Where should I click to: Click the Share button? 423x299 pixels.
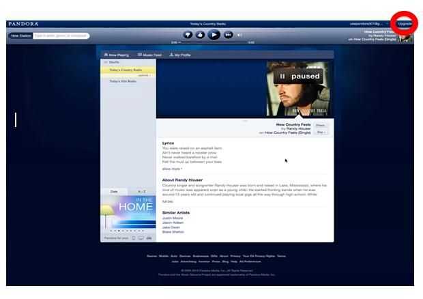coord(321,125)
